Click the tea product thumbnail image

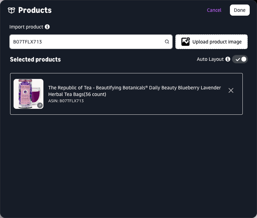[x=28, y=94]
